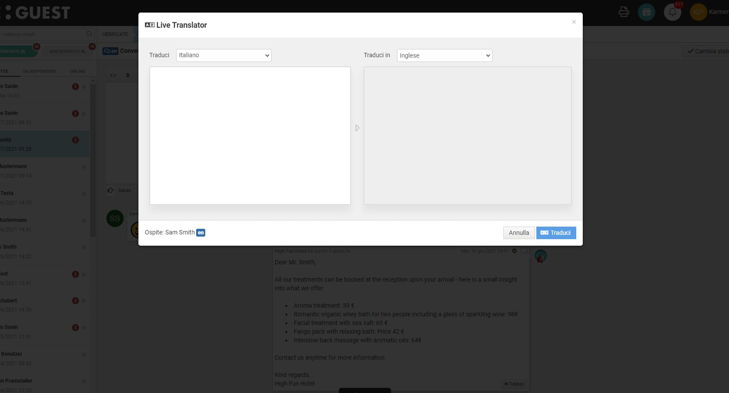This screenshot has height=393, width=729.
Task: Switch to the DA RISPONDERE tab
Action: pos(39,71)
